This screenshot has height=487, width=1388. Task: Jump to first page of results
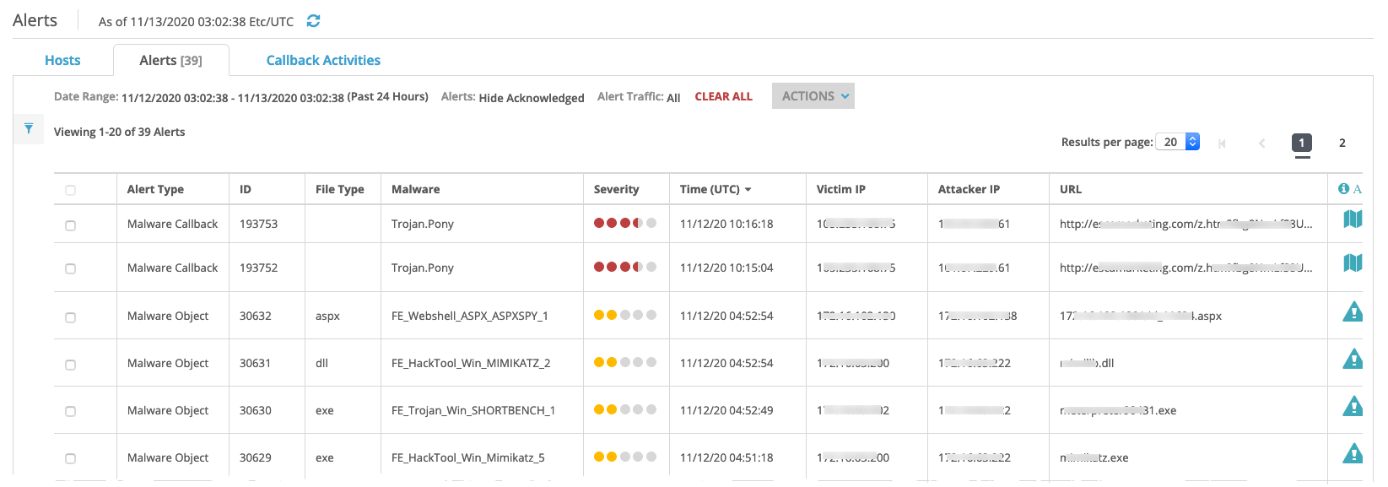pos(1222,143)
